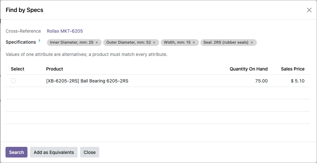Image resolution: width=317 pixels, height=163 pixels.
Task: Click the Cross-Reference label
Action: [x=23, y=31]
